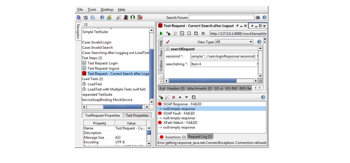This screenshot has height=163, width=350.
Task: Click the add assertion icon in request toolbar
Action: 168,33
